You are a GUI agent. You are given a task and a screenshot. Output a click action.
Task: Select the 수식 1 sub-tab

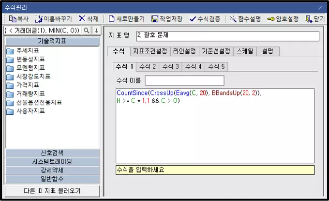click(x=124, y=67)
